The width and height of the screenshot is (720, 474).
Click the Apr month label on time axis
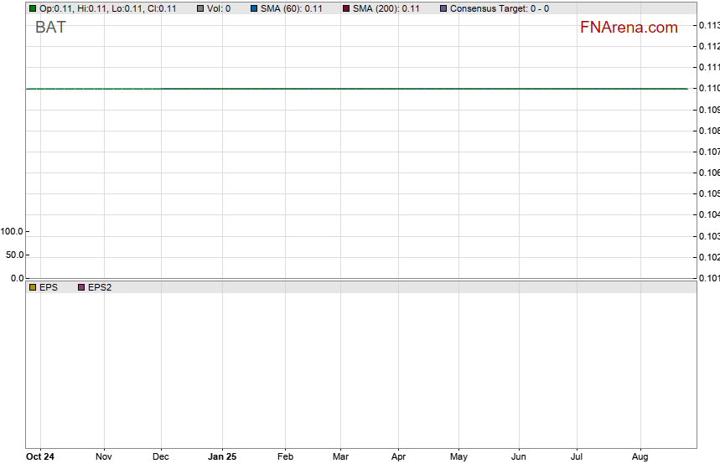(398, 457)
